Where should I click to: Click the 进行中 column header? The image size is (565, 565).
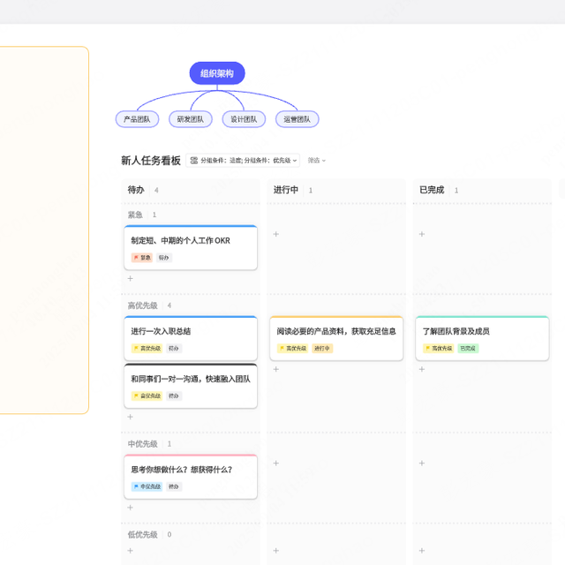(x=286, y=190)
